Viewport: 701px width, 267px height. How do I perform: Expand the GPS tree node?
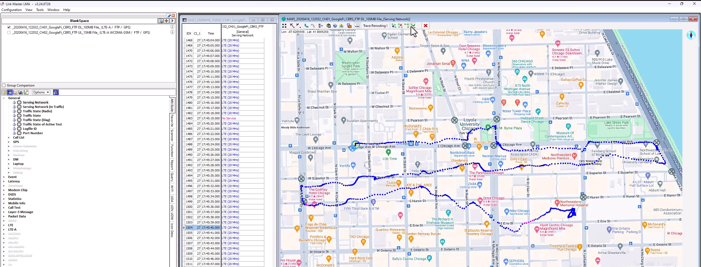(9, 142)
